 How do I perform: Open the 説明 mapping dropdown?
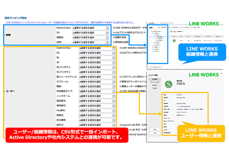[91, 42]
